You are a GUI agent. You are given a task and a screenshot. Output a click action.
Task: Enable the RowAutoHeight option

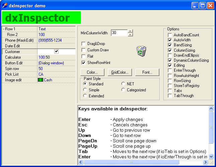170,76
